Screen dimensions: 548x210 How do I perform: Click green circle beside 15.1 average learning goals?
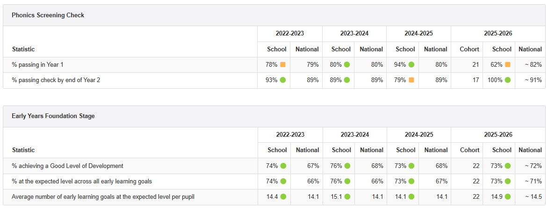347,197
